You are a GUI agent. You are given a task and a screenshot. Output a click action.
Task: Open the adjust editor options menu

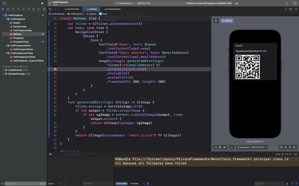pyautogui.click(x=290, y=9)
